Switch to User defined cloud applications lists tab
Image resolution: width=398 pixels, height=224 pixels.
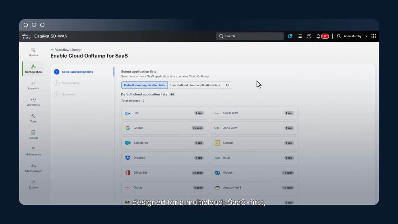[195, 85]
